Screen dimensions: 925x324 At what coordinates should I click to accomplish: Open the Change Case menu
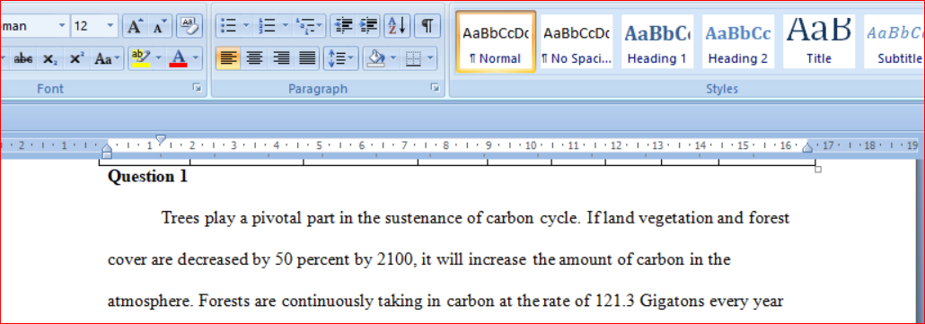point(108,59)
